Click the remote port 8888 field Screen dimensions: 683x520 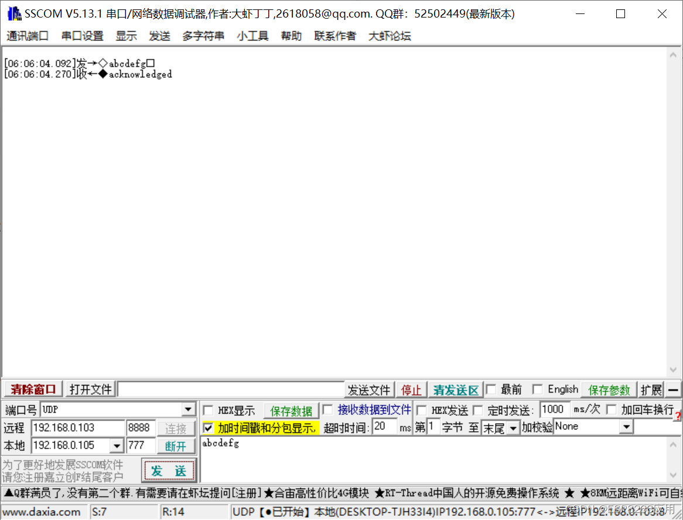pos(141,428)
